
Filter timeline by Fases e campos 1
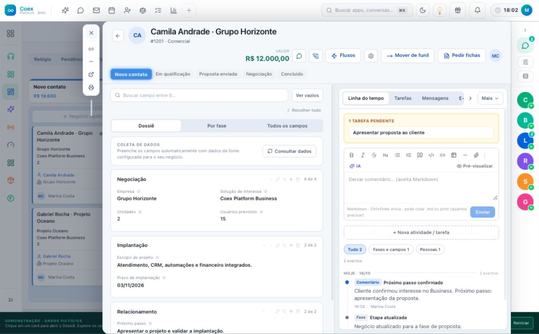(391, 250)
